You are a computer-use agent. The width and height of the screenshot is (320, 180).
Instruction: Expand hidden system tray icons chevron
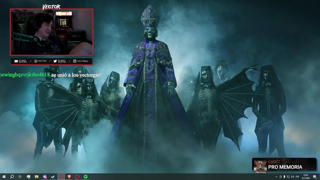tap(276, 177)
